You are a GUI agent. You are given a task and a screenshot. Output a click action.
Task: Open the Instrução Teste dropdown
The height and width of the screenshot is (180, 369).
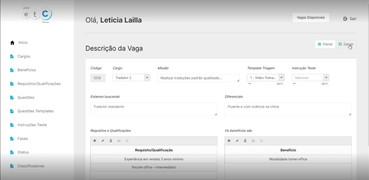326,78
